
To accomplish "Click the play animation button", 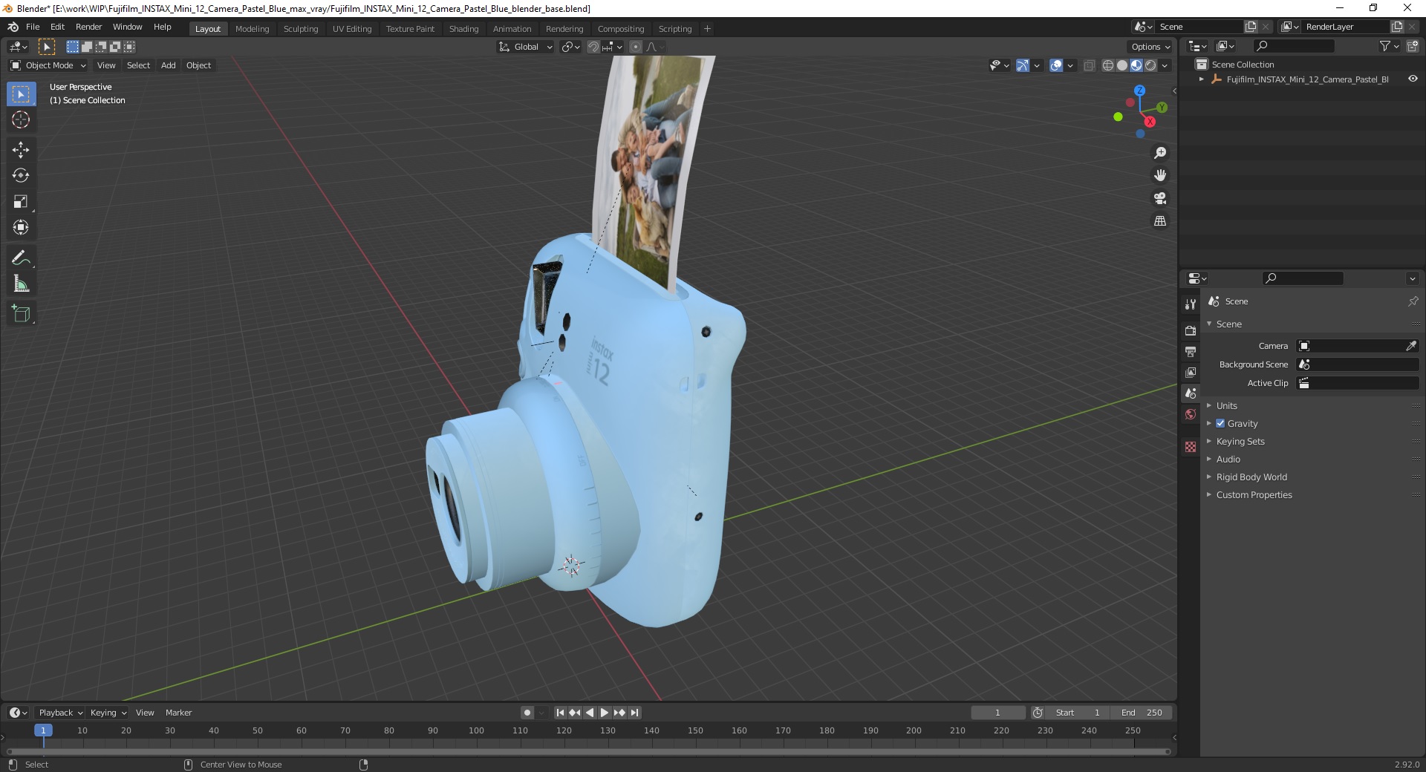I will (x=605, y=713).
